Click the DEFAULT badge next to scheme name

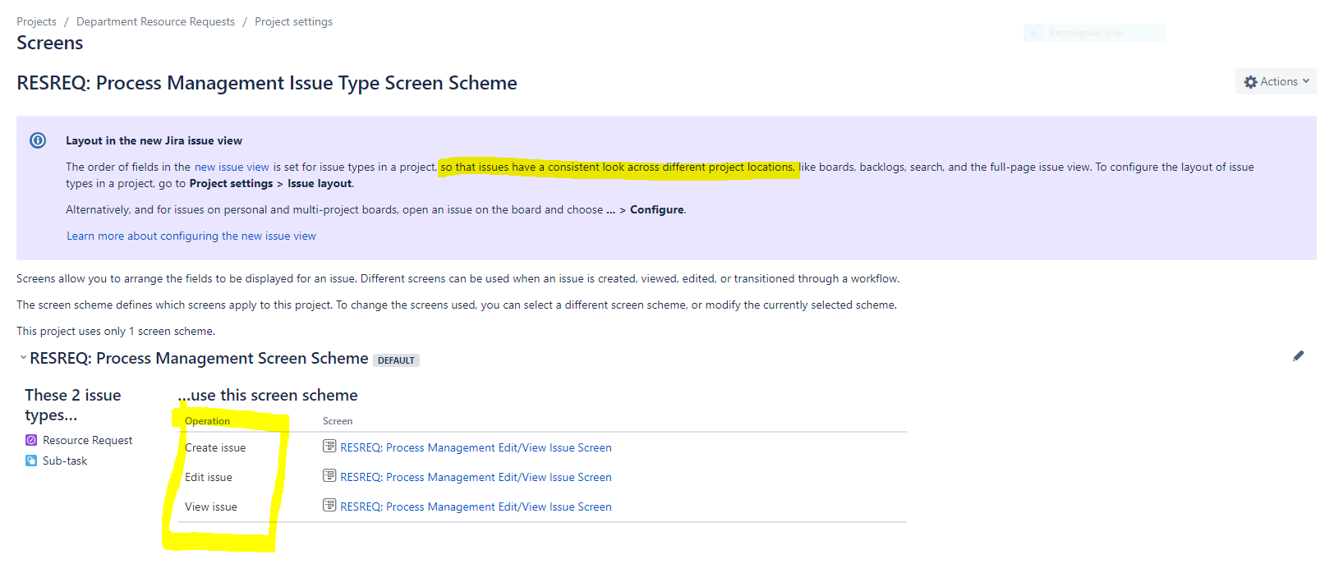click(x=396, y=360)
